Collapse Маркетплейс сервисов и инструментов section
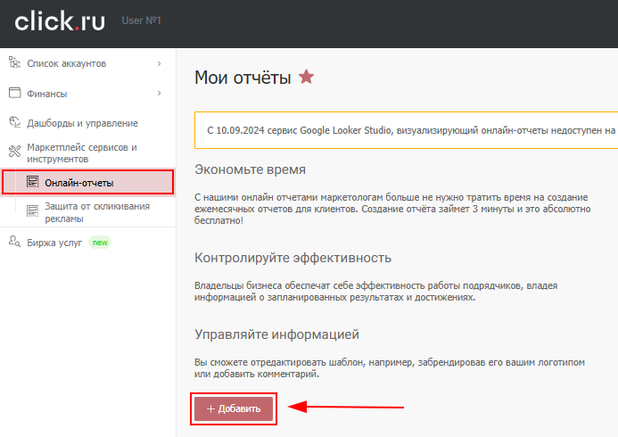The height and width of the screenshot is (437, 618). click(82, 153)
